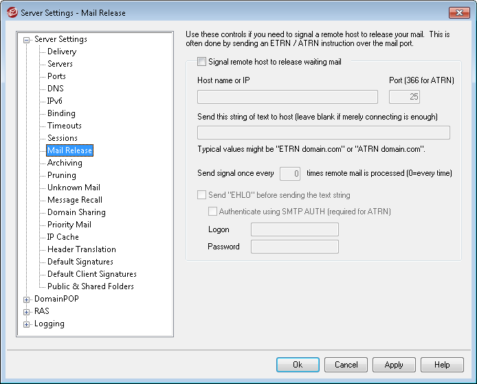This screenshot has height=384, width=477.
Task: Collapse the Server Settings tree node
Action: pyautogui.click(x=27, y=40)
